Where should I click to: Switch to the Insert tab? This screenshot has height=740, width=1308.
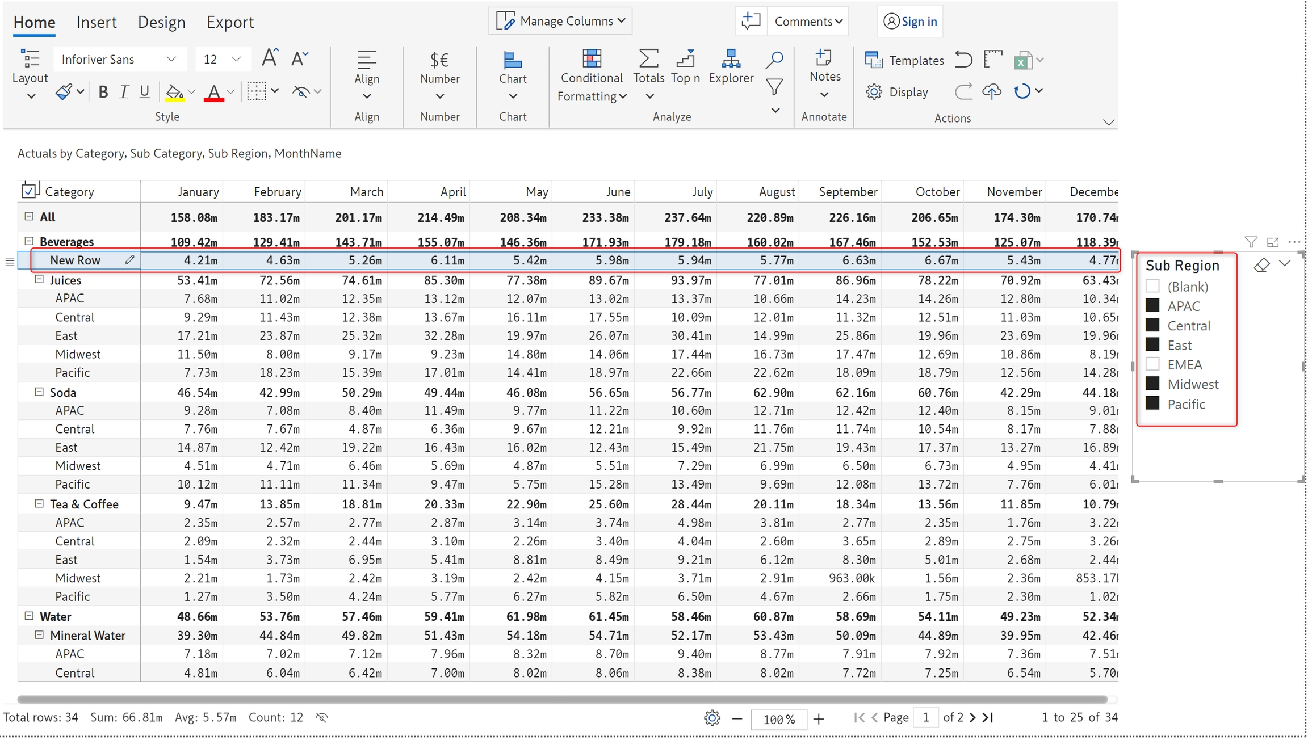[x=97, y=22]
